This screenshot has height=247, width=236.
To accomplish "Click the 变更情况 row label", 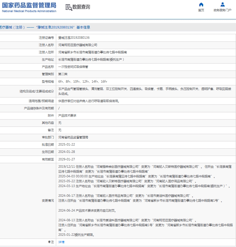I will 48,200.
